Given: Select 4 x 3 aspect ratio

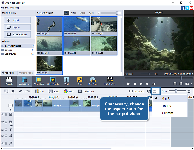Looking at the screenshot, I should tap(170, 99).
